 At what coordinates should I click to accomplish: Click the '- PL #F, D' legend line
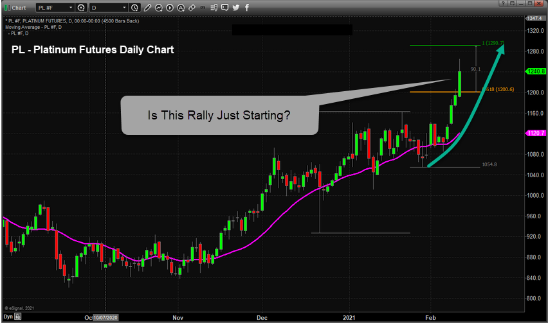pos(18,33)
